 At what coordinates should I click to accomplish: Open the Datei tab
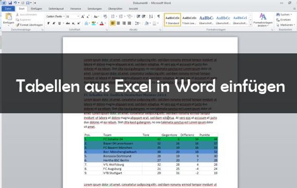8,9
